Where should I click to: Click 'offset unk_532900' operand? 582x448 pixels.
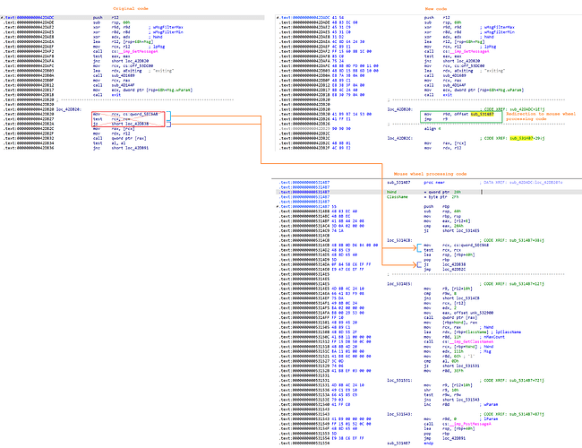(467, 313)
